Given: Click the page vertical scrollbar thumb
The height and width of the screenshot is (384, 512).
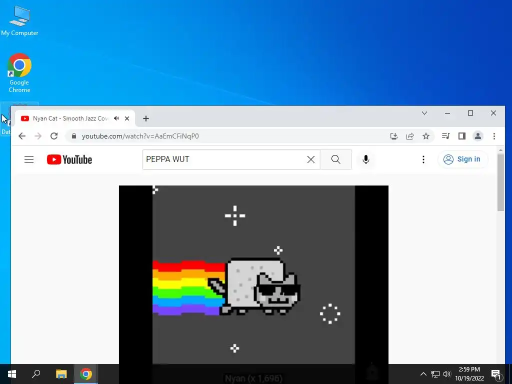Looking at the screenshot, I should coord(500,182).
